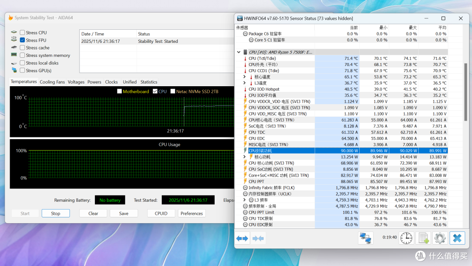The height and width of the screenshot is (266, 472).
Task: Expand the 核心温度 row
Action: point(245,77)
